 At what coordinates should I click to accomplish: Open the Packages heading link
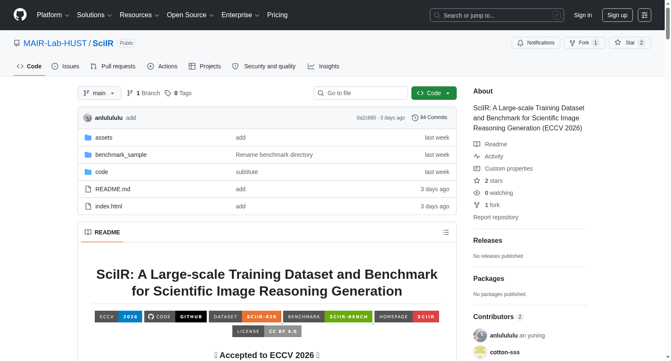[x=489, y=278]
